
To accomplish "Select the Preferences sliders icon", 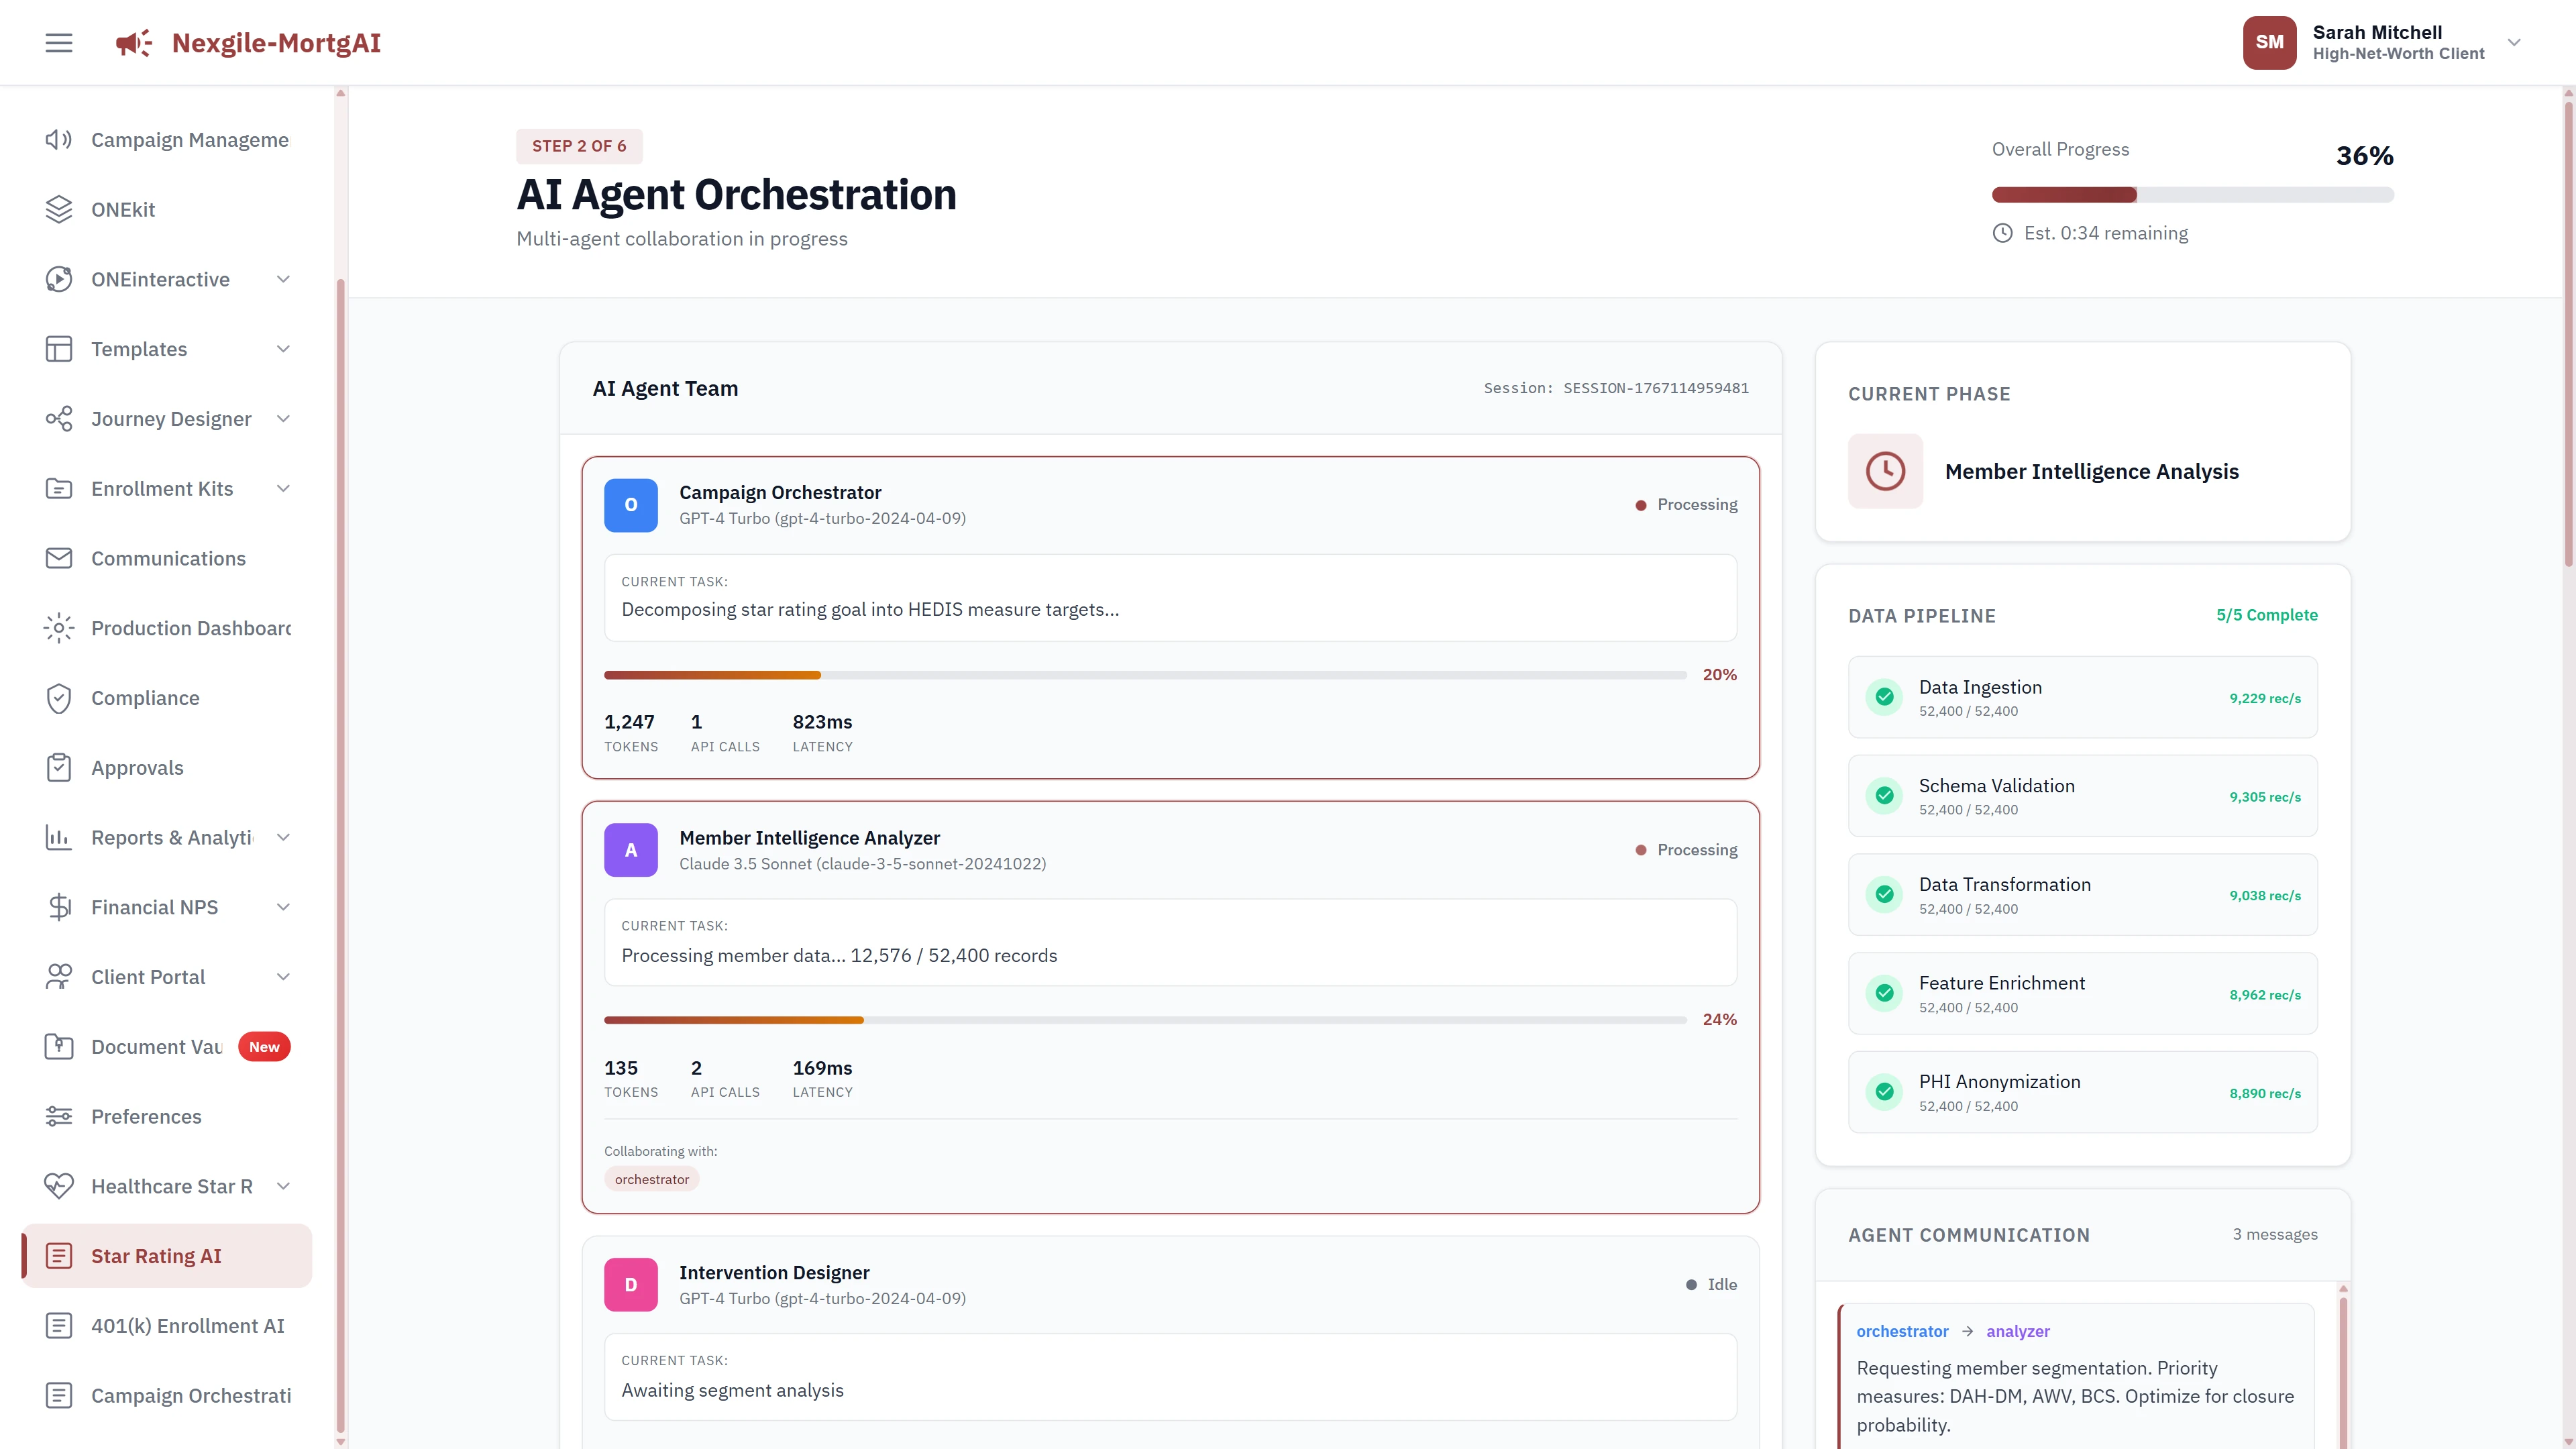I will pyautogui.click(x=58, y=1116).
